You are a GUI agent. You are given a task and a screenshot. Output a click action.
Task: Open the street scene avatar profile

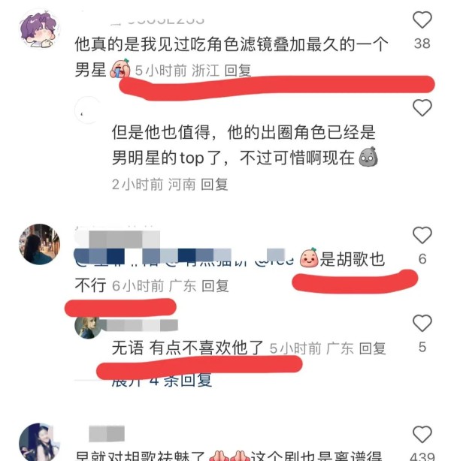pos(39,244)
